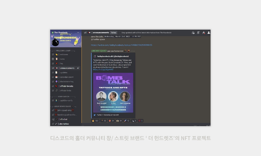
Task: Collapse the VERIFICATION category
Action: [x=63, y=96]
